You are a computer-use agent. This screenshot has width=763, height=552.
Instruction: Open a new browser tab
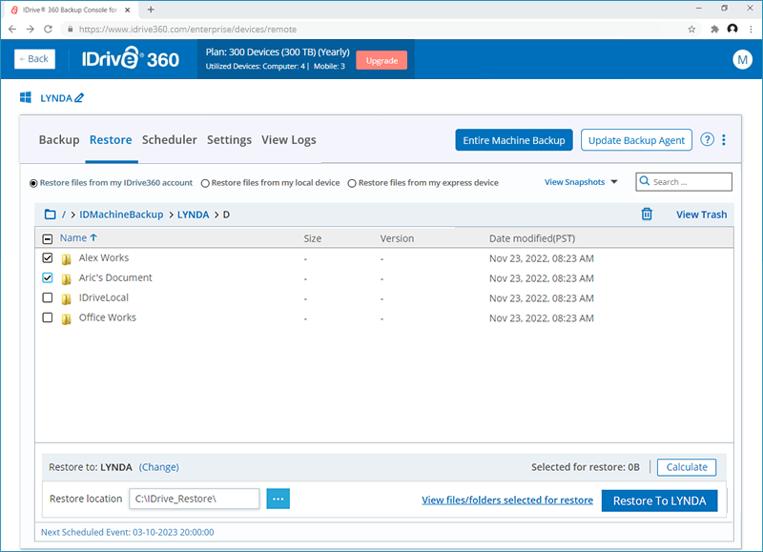pos(151,10)
